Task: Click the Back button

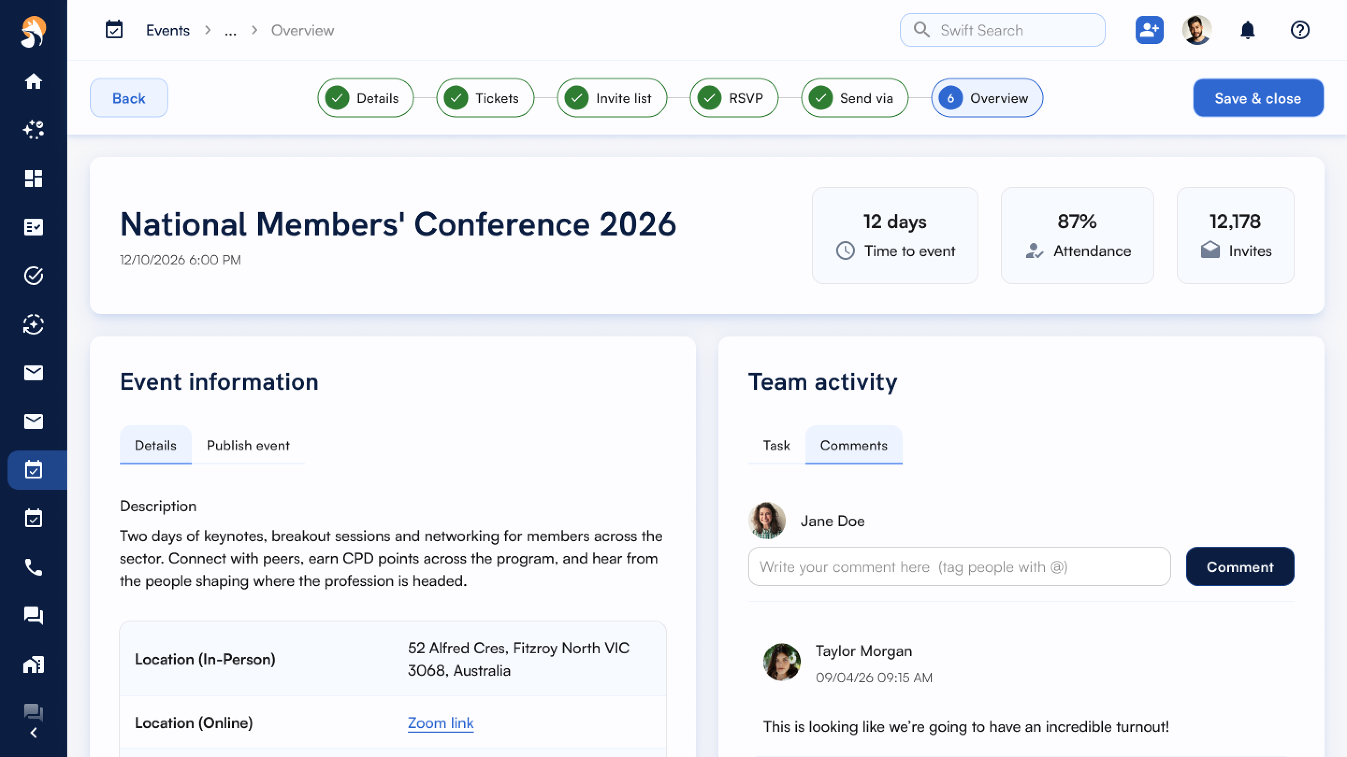Action: [x=129, y=98]
